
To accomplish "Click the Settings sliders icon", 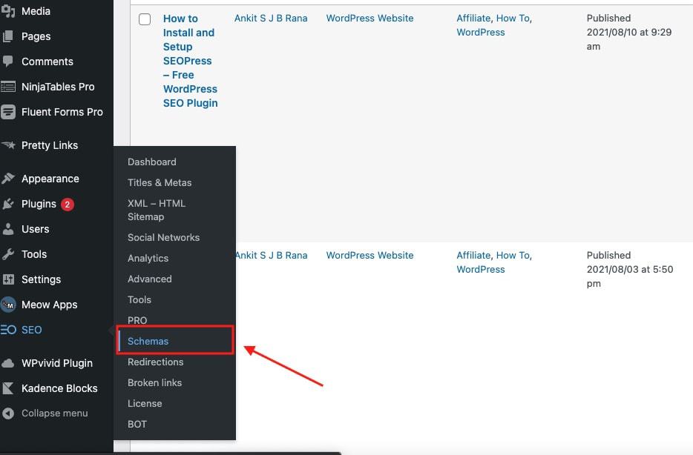I will tap(8, 279).
